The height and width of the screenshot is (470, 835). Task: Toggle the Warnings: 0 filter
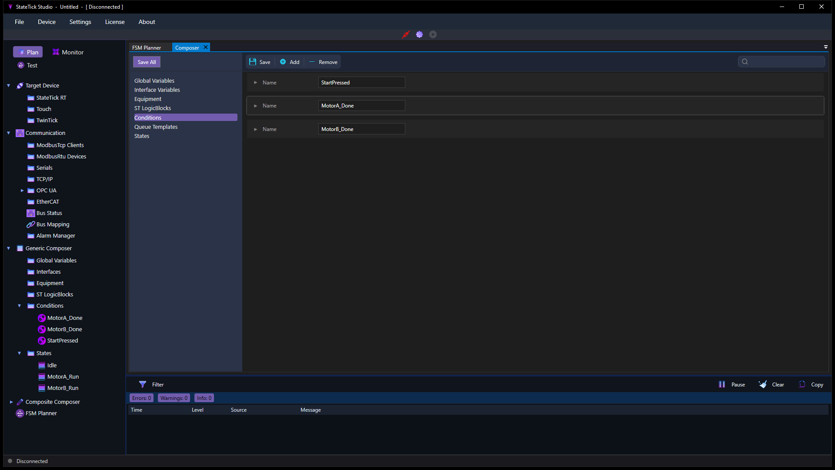pos(174,398)
